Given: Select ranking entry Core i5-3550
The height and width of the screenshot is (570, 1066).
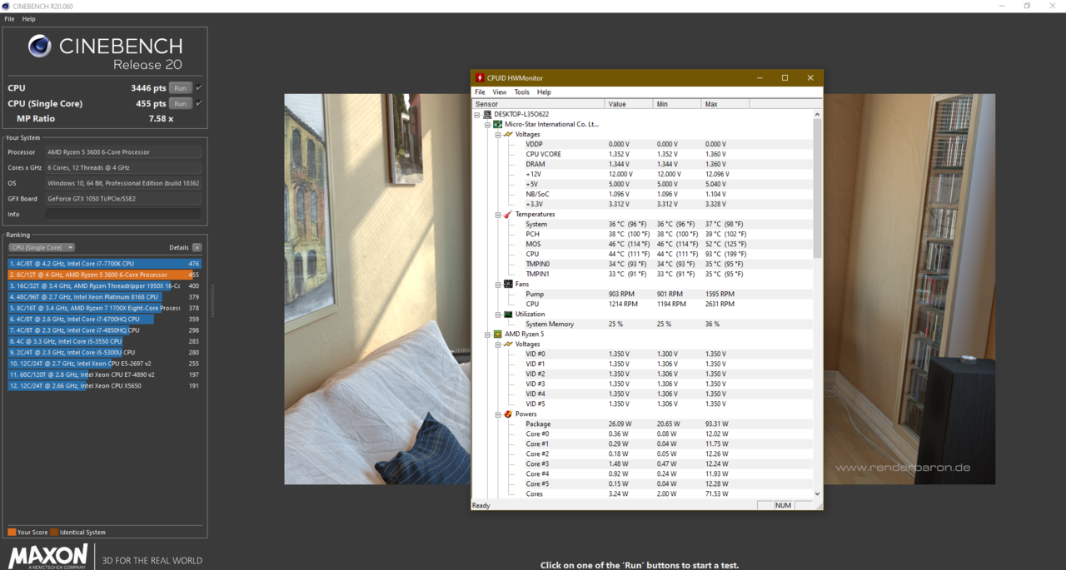Looking at the screenshot, I should 104,341.
